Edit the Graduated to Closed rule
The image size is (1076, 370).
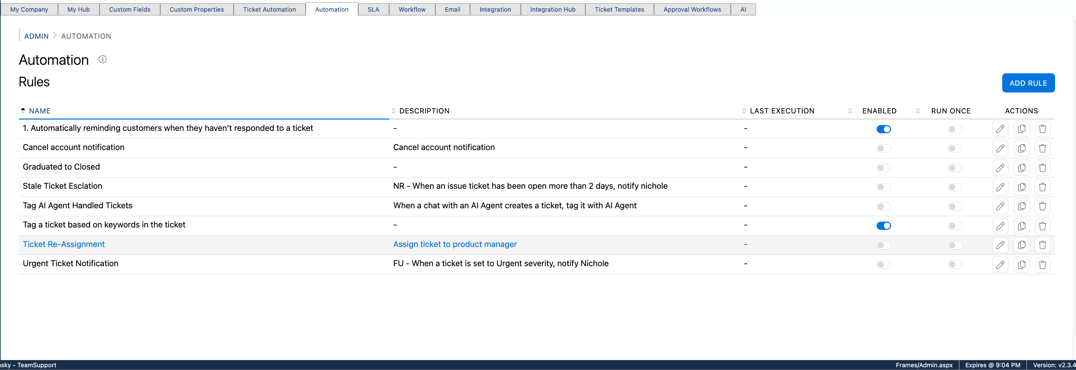pos(1000,168)
